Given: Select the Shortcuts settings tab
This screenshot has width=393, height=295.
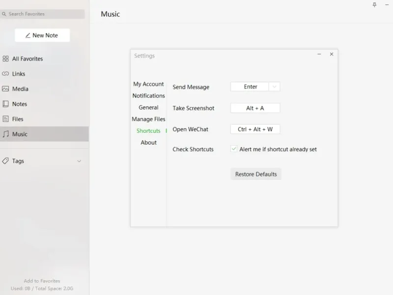Looking at the screenshot, I should pos(148,131).
